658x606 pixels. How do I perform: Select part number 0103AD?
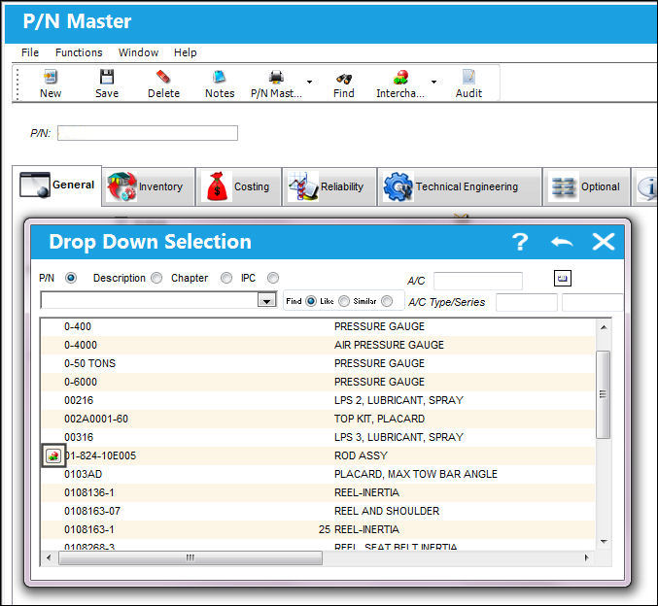(x=83, y=474)
